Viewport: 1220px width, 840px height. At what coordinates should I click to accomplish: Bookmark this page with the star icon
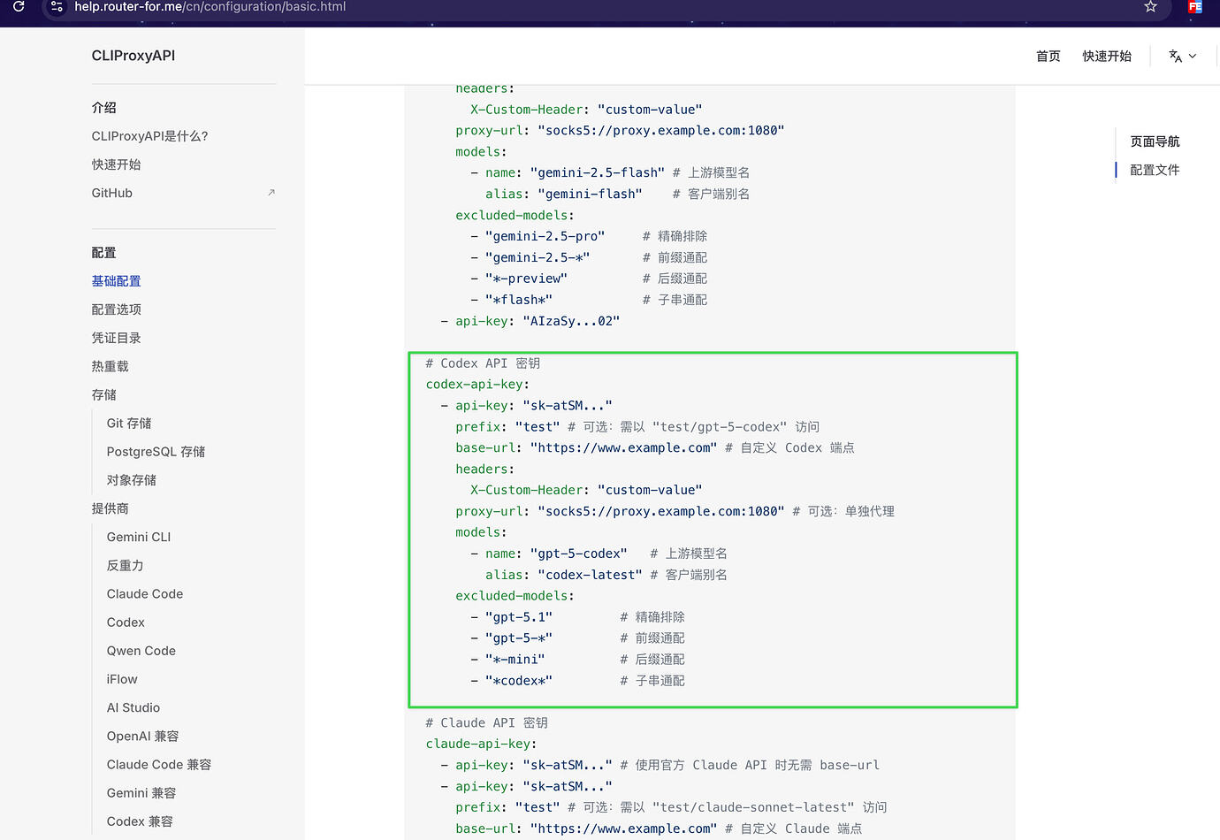(x=1150, y=6)
